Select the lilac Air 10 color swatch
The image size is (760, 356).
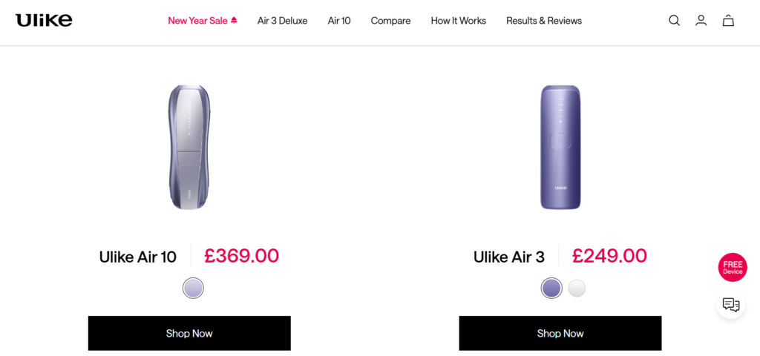point(193,288)
